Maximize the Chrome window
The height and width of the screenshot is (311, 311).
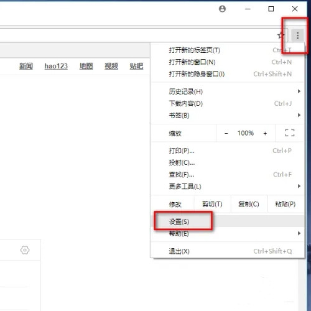271,9
